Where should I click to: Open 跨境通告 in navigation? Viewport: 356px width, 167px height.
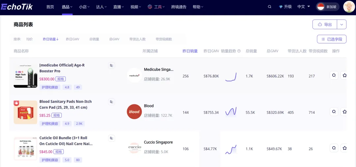tap(179, 7)
